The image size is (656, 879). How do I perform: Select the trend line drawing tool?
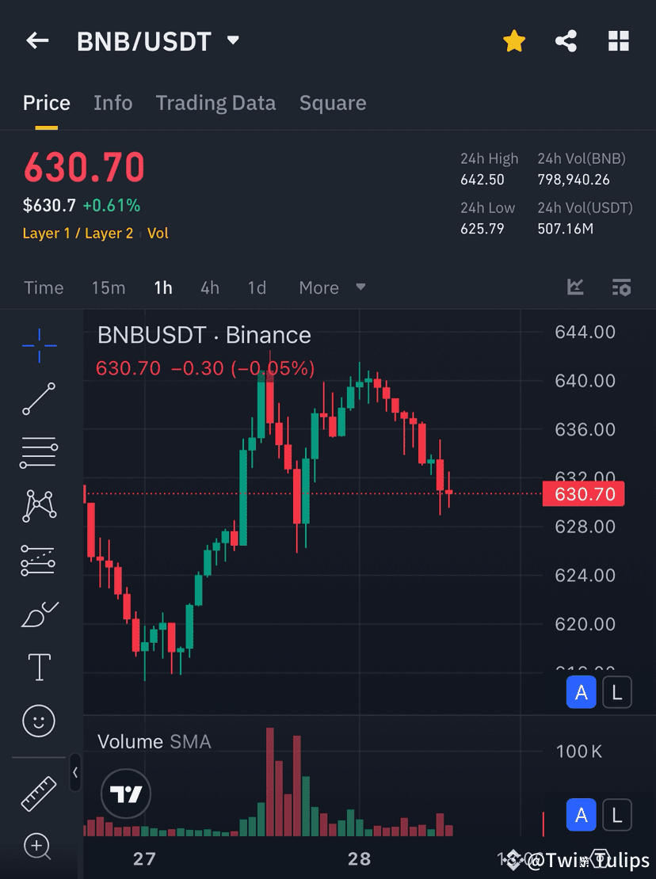[x=38, y=399]
